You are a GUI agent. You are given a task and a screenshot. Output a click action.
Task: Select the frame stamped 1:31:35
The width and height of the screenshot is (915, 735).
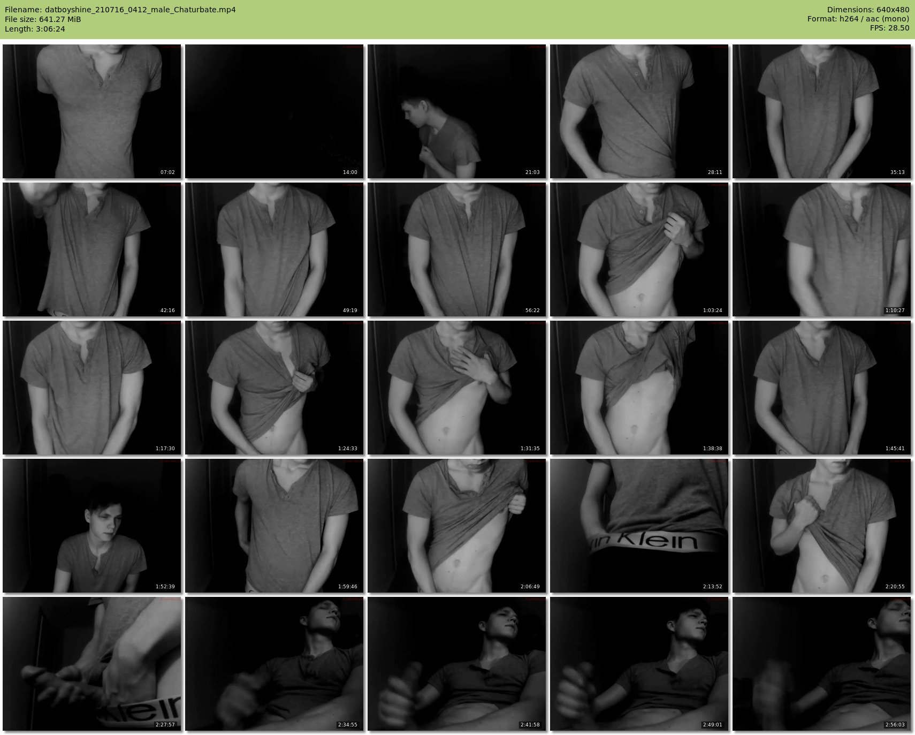(x=457, y=388)
